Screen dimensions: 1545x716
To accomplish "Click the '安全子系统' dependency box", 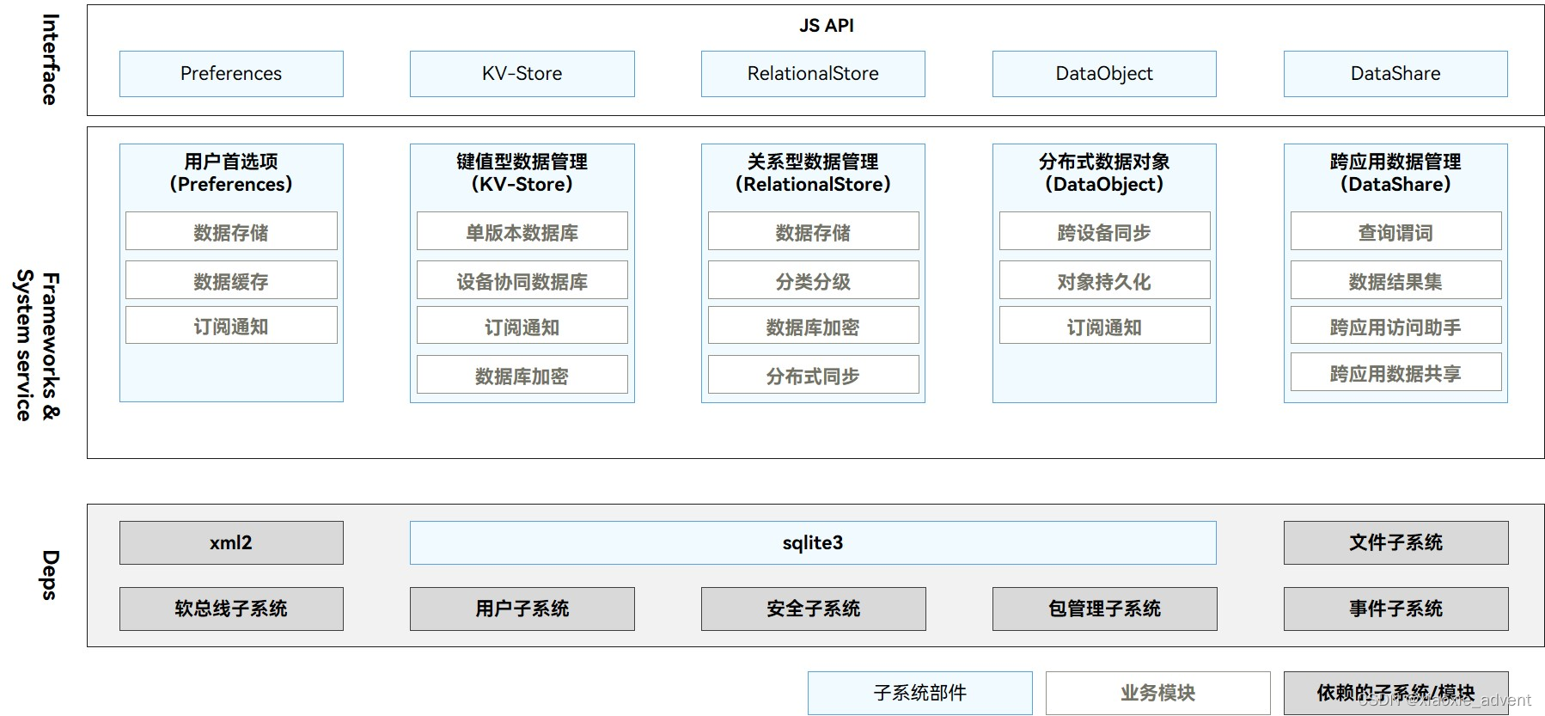I will pos(813,609).
